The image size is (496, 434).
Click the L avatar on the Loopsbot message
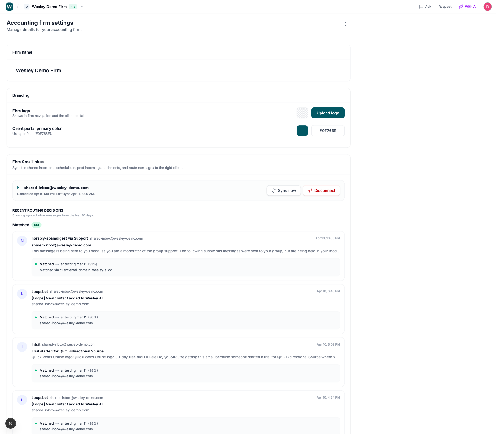pyautogui.click(x=22, y=294)
